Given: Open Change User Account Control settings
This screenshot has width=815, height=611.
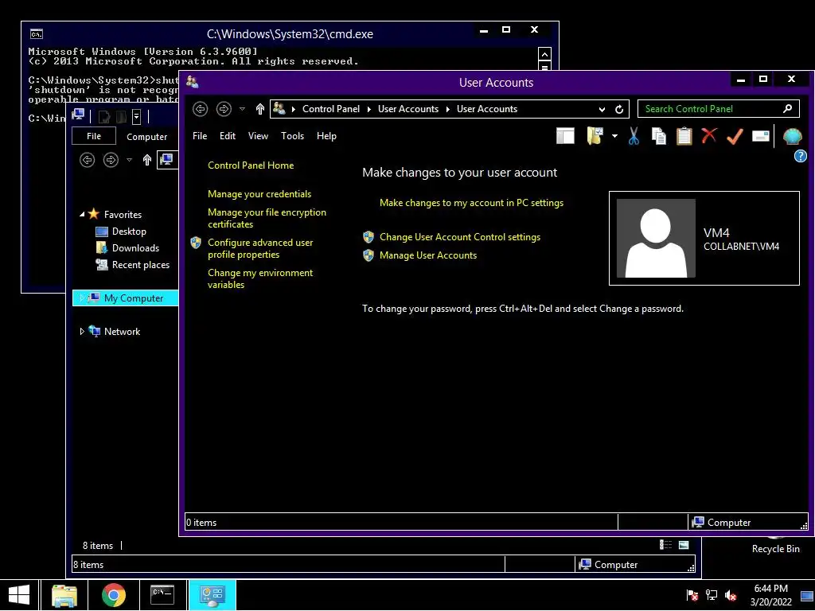Looking at the screenshot, I should pos(460,237).
